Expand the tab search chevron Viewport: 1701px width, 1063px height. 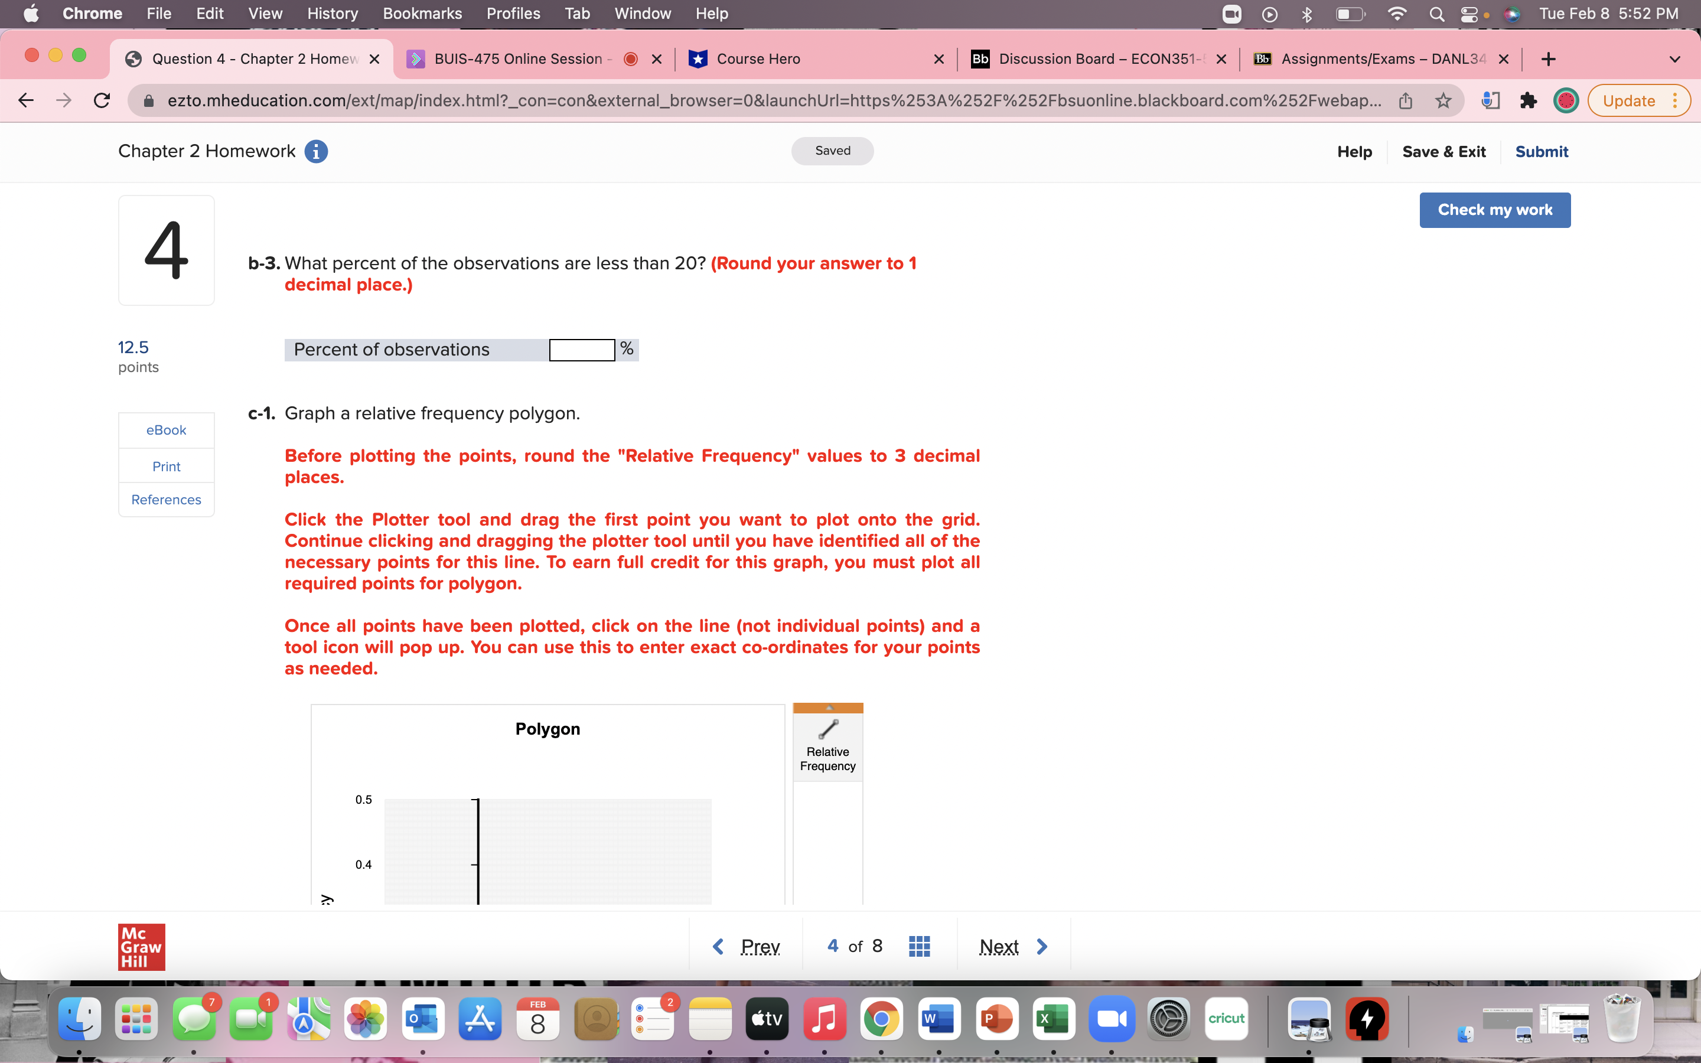pyautogui.click(x=1674, y=59)
